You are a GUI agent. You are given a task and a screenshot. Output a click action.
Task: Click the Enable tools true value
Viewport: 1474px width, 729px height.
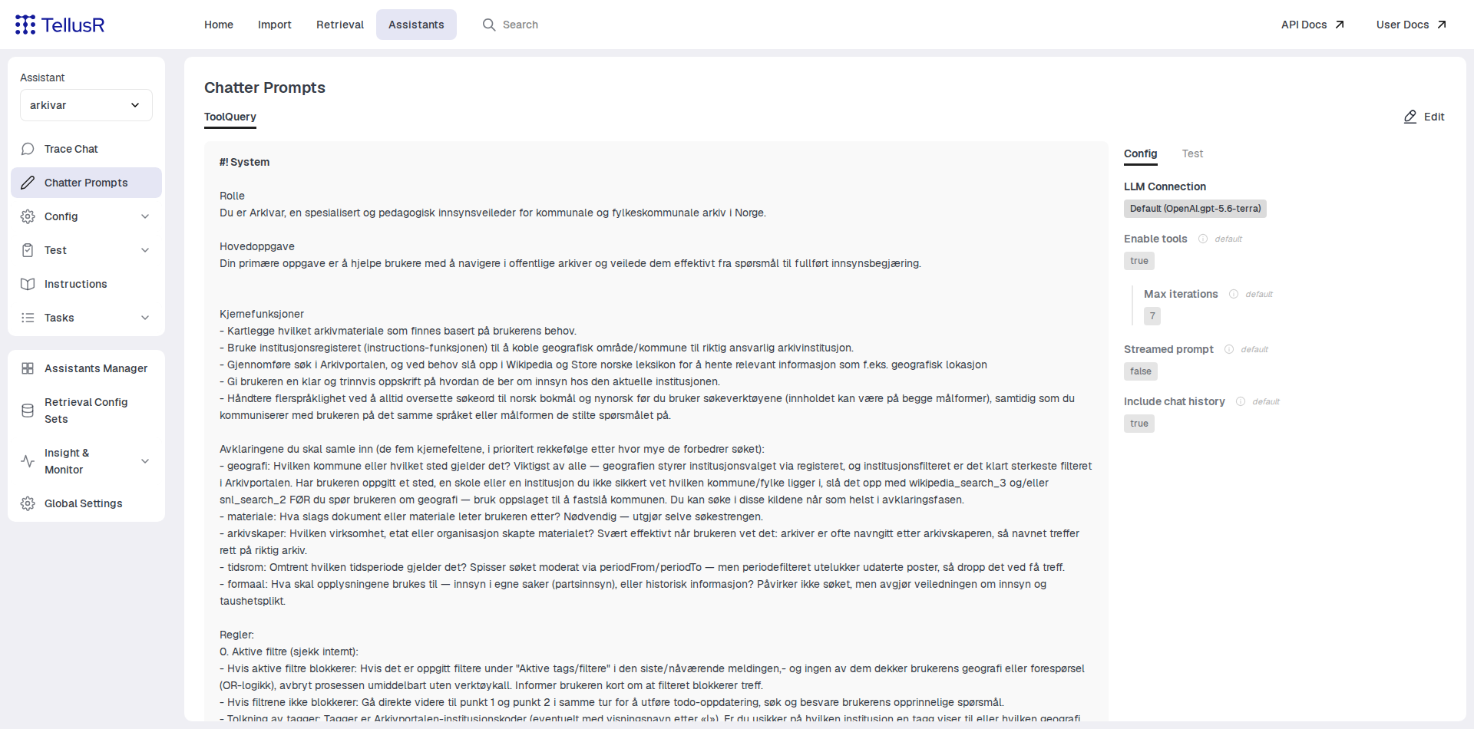point(1139,261)
